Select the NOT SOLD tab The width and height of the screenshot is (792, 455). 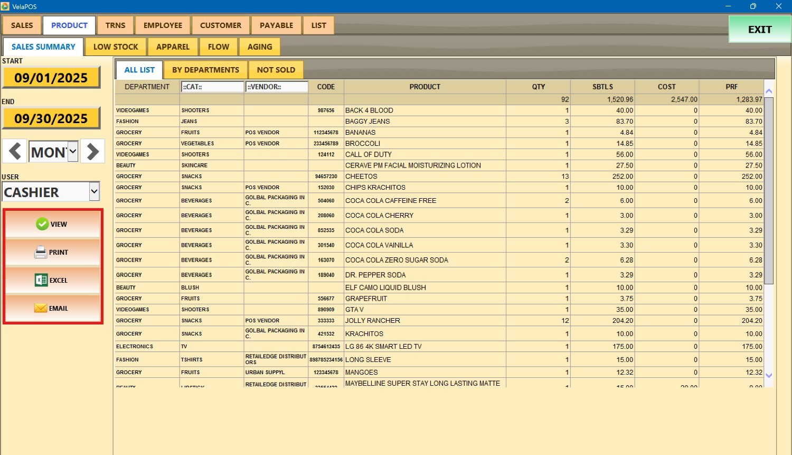[x=276, y=70]
